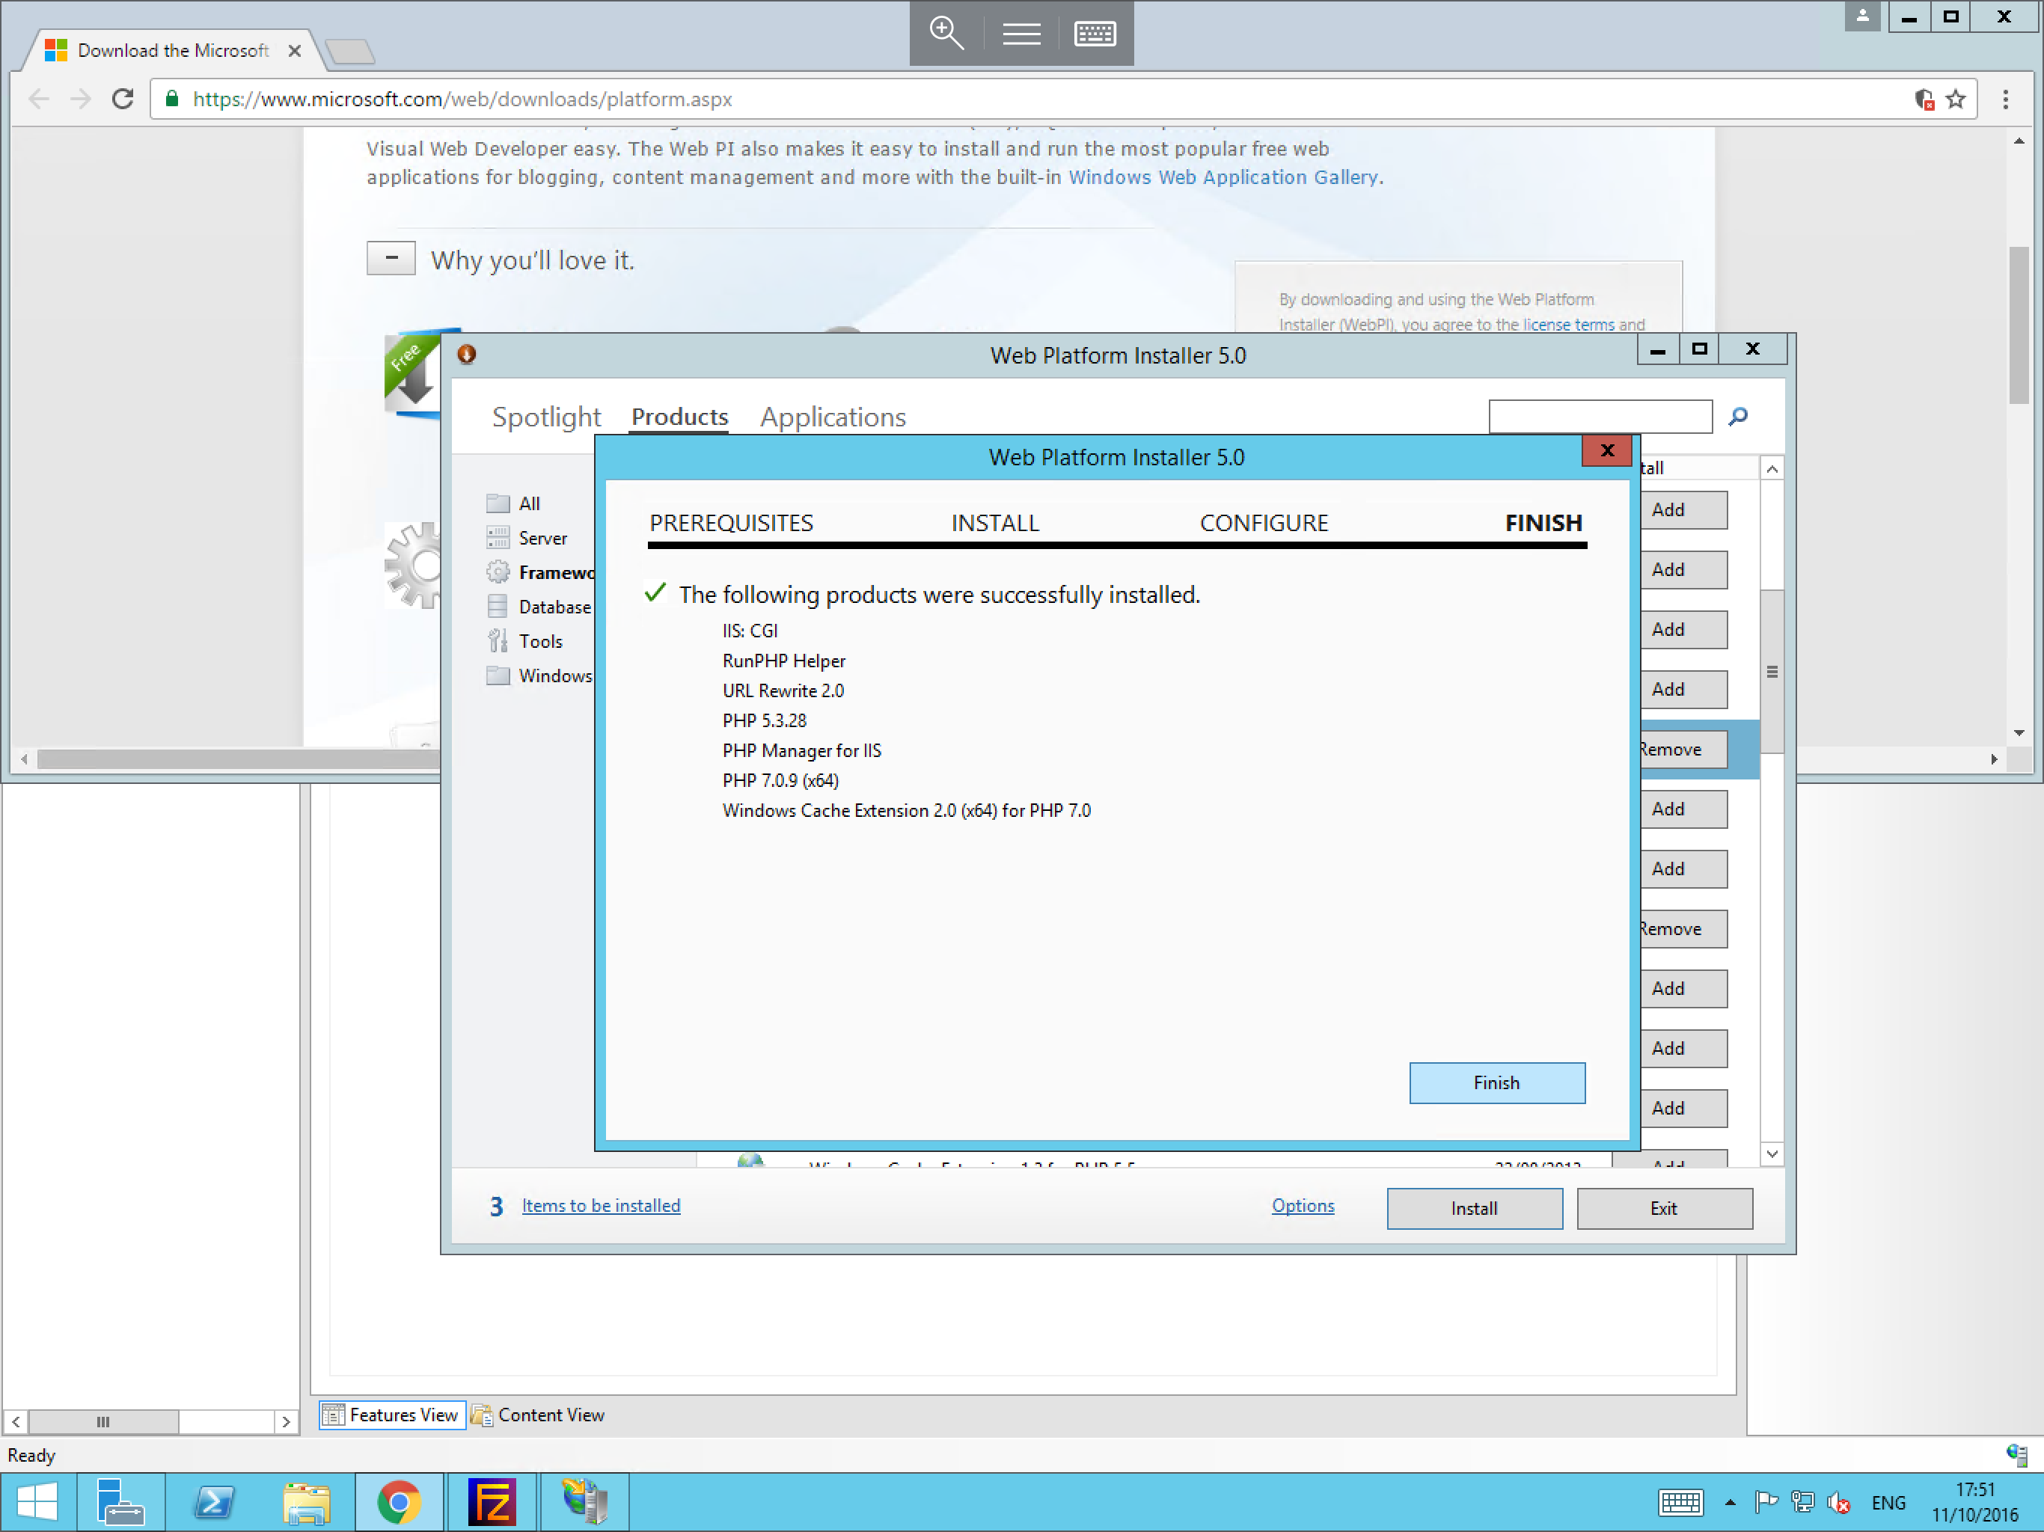Viewport: 2044px width, 1532px height.
Task: Click the IIS left pane scroll-right arrow
Action: (286, 1421)
